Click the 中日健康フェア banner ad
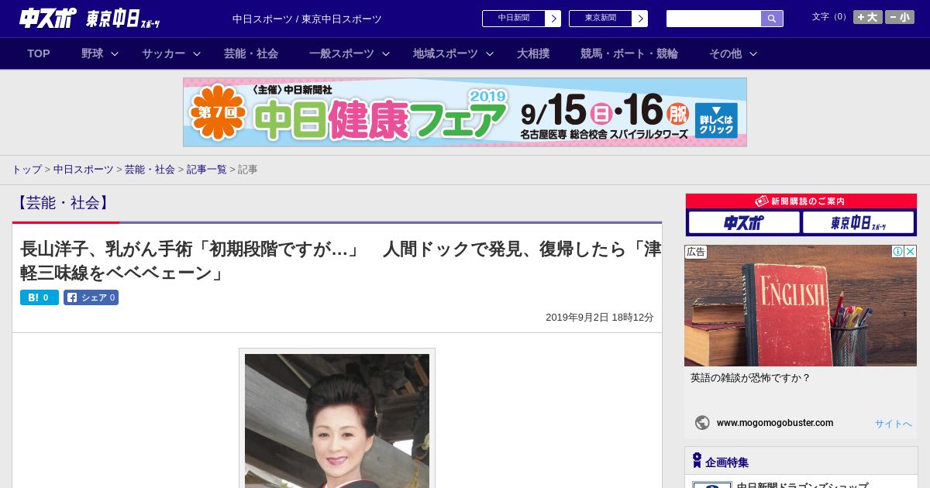Viewport: 930px width, 488px height. coord(465,112)
